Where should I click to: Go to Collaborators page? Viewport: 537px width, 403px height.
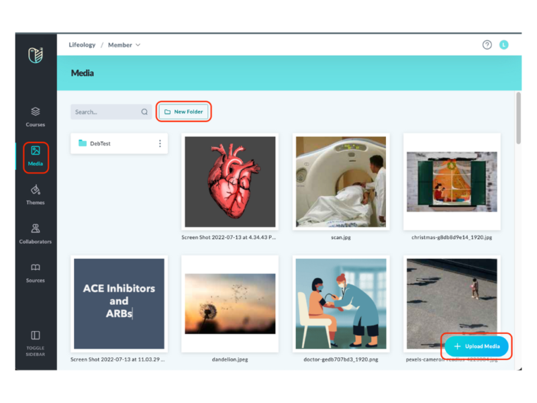36,234
